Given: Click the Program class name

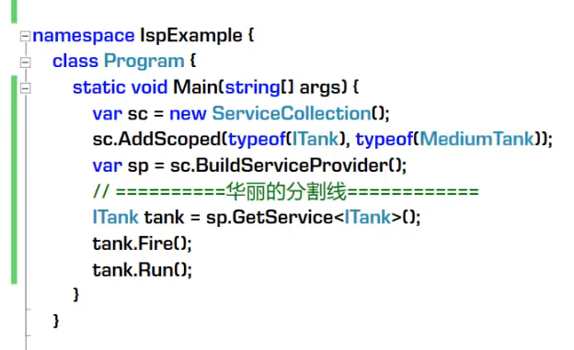Looking at the screenshot, I should [x=144, y=61].
